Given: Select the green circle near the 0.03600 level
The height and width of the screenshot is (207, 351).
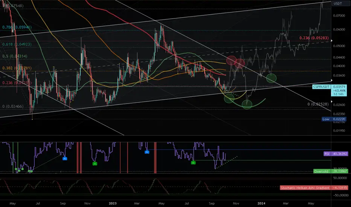Looking at the screenshot, I should [x=271, y=78].
